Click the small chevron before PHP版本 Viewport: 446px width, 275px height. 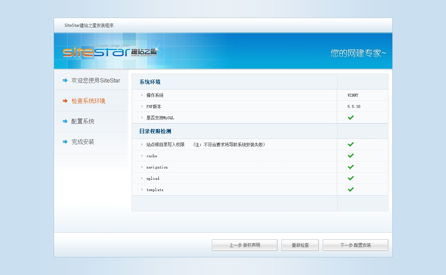(x=142, y=106)
